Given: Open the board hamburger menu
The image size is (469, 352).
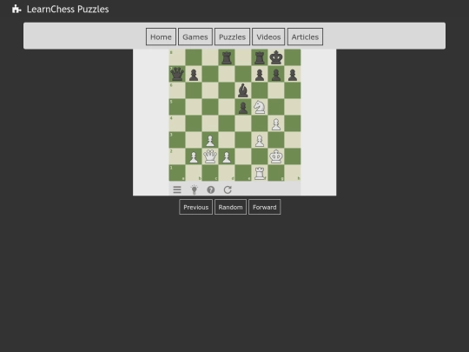Looking at the screenshot, I should pos(177,189).
